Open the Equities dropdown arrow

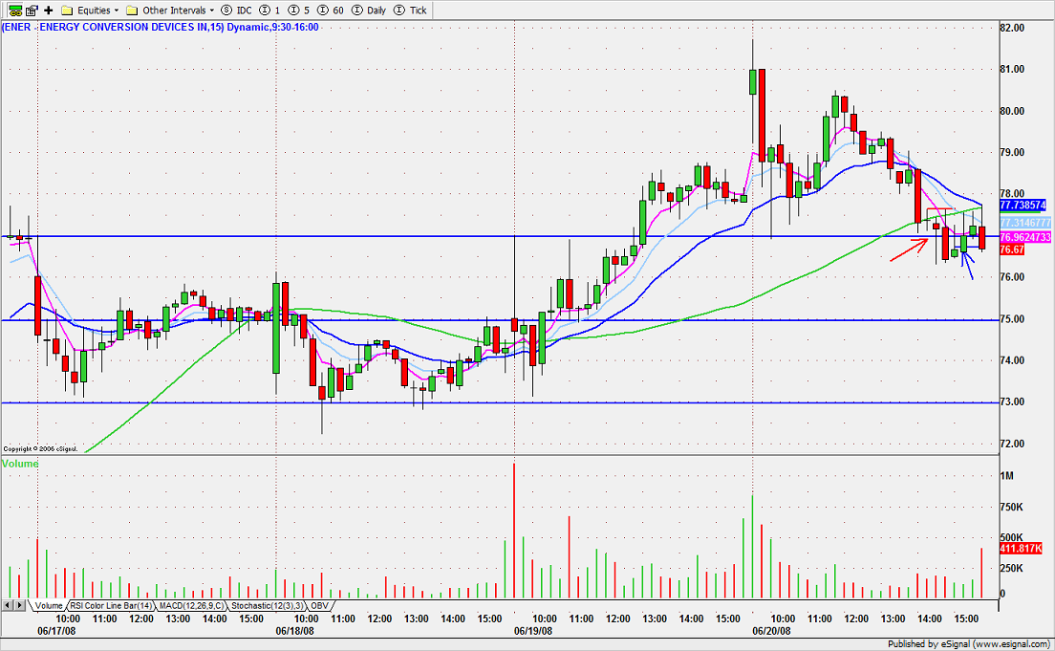click(x=117, y=11)
